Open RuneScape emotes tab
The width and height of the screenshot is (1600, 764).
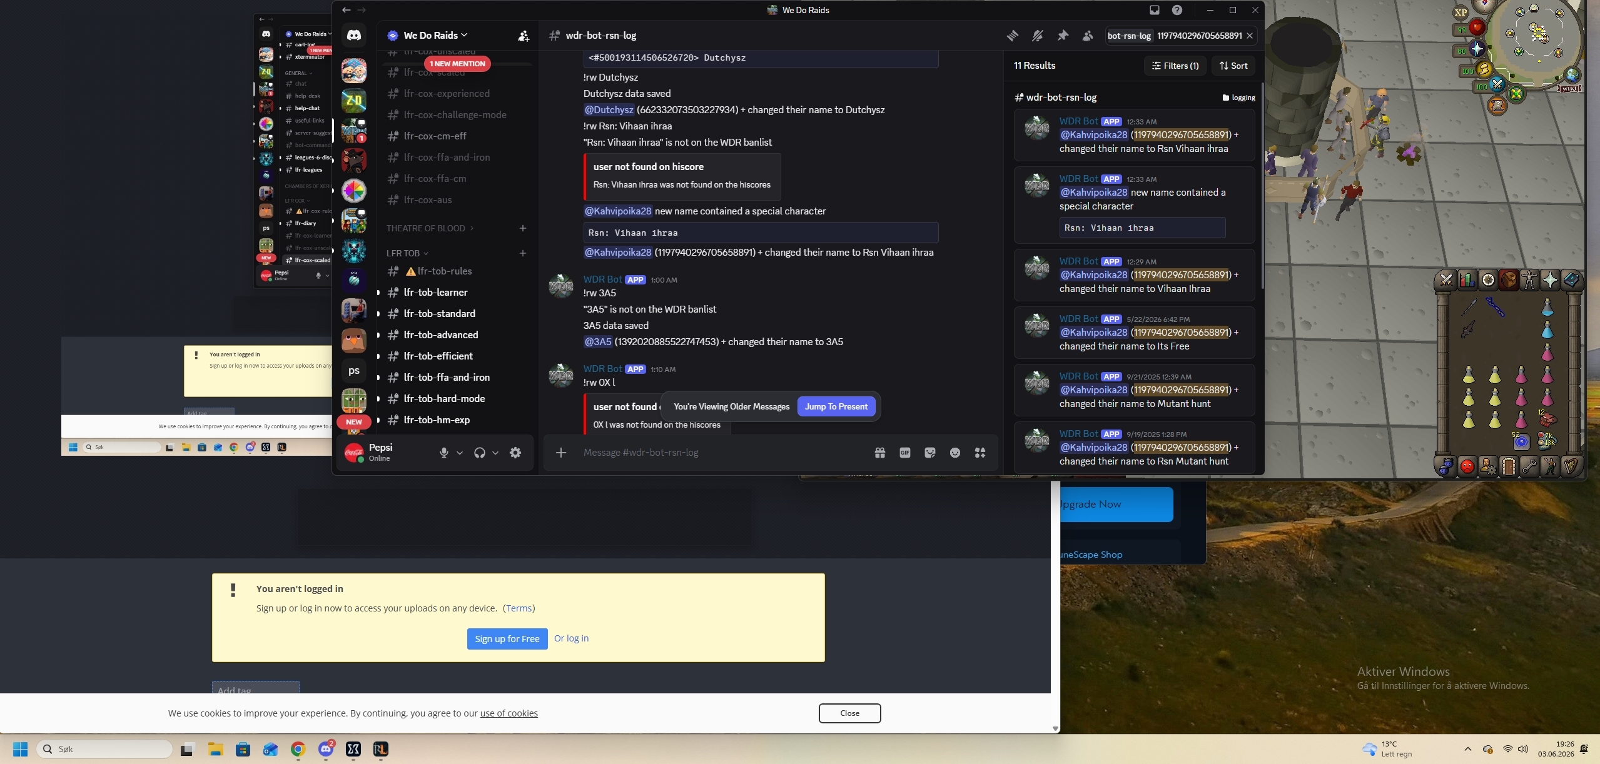click(x=1550, y=466)
